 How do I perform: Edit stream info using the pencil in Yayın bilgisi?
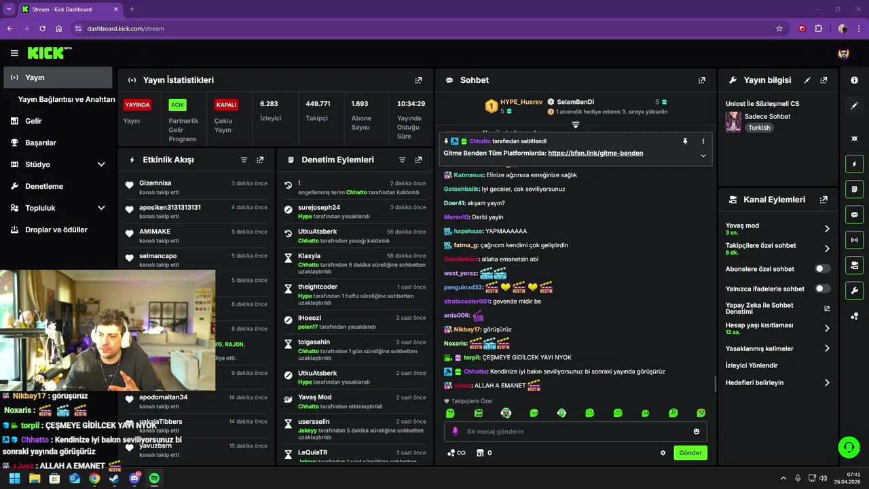807,80
